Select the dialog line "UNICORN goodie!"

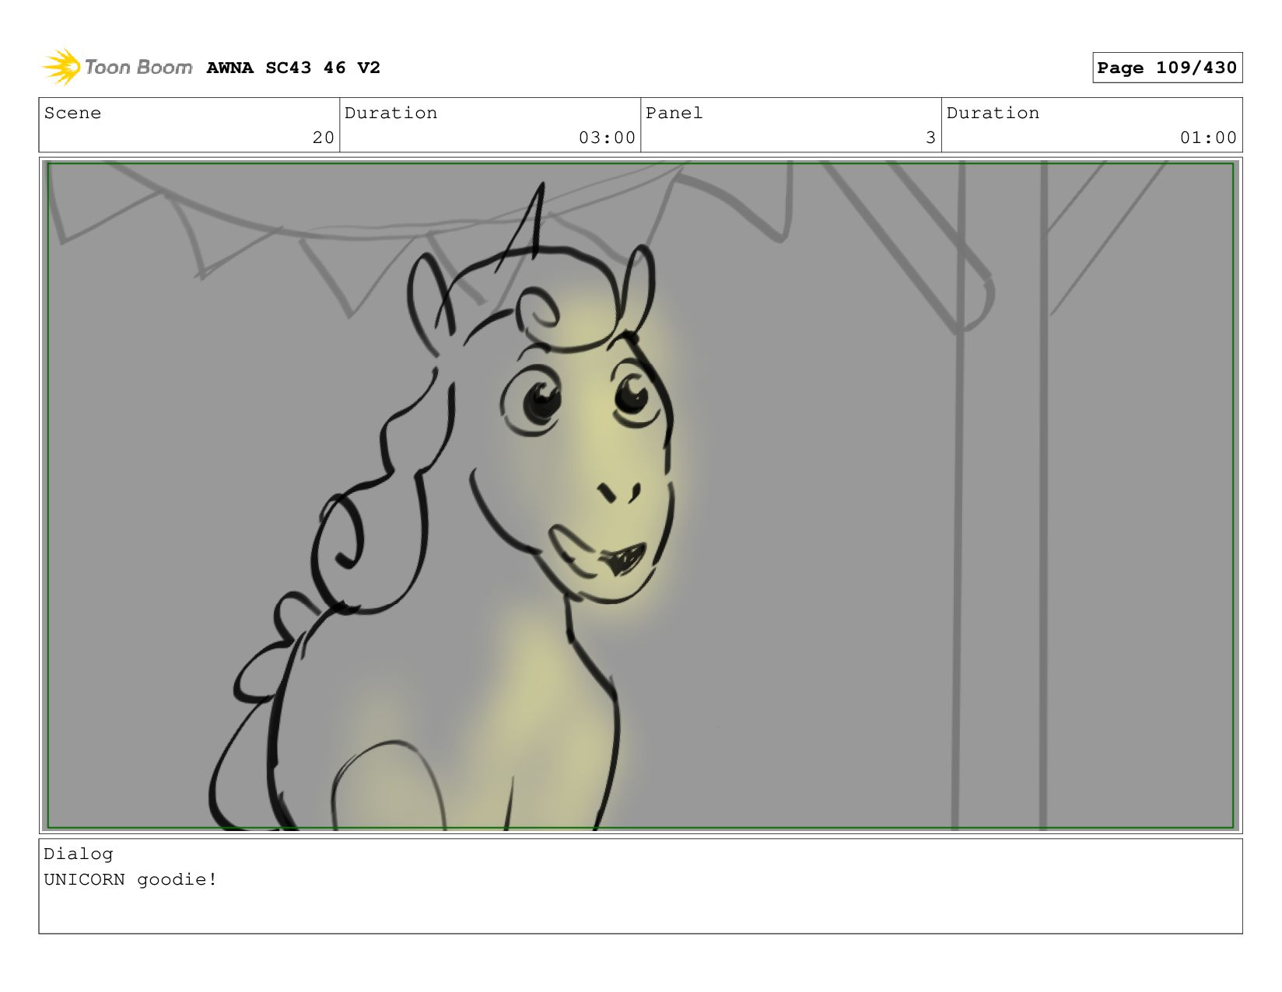point(131,879)
